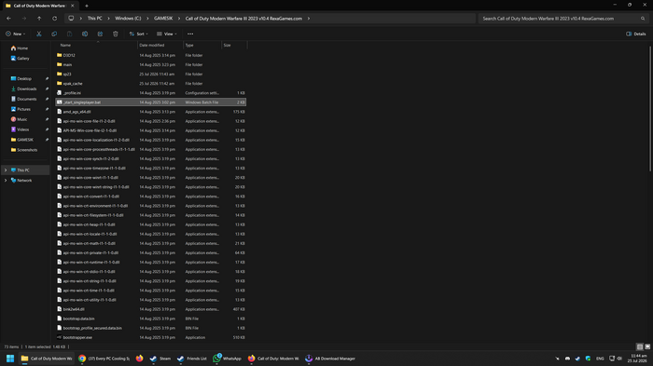This screenshot has width=653, height=366.
Task: Open Downloads in navigation pane
Action: coord(27,89)
